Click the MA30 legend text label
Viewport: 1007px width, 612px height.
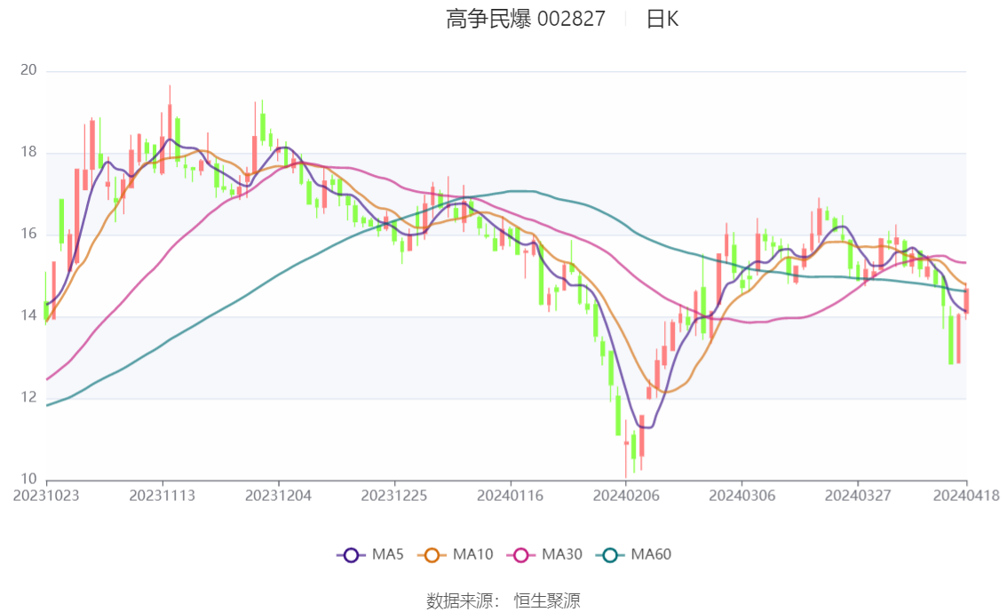pyautogui.click(x=561, y=555)
